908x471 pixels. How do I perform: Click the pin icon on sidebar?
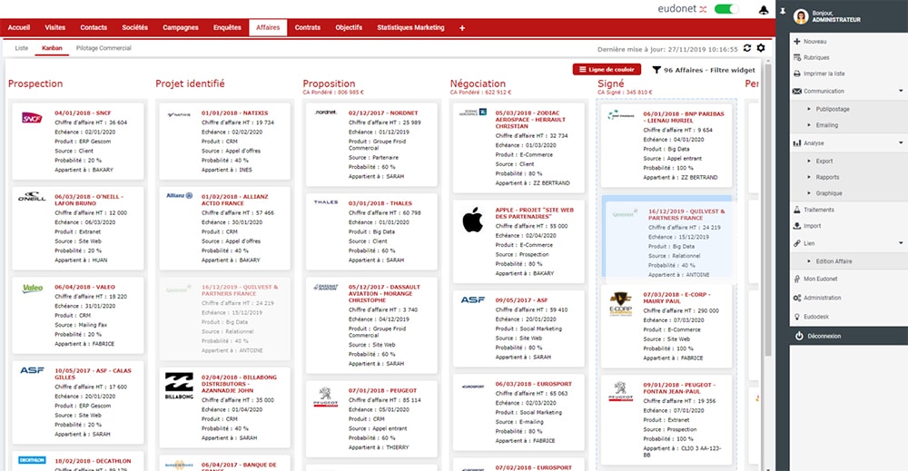pos(783,11)
